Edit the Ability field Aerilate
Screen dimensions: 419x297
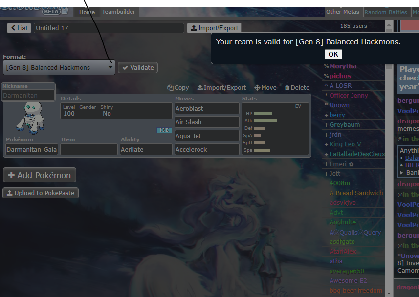click(146, 149)
